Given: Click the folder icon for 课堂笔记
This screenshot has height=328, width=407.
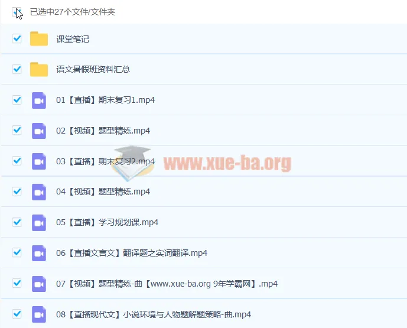Looking at the screenshot, I should click(39, 39).
